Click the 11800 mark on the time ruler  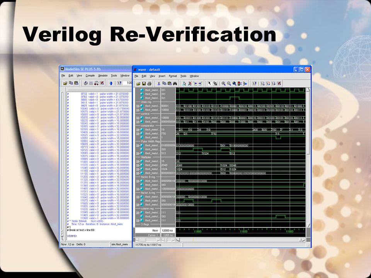[x=197, y=231]
